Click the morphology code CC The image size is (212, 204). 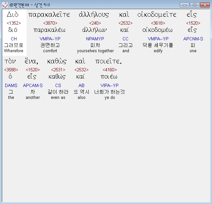(x=126, y=39)
